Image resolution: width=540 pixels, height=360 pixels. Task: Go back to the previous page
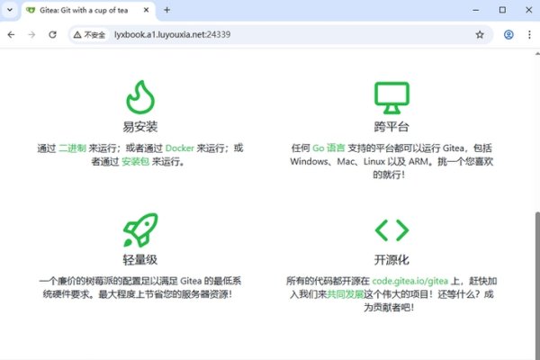[12, 34]
